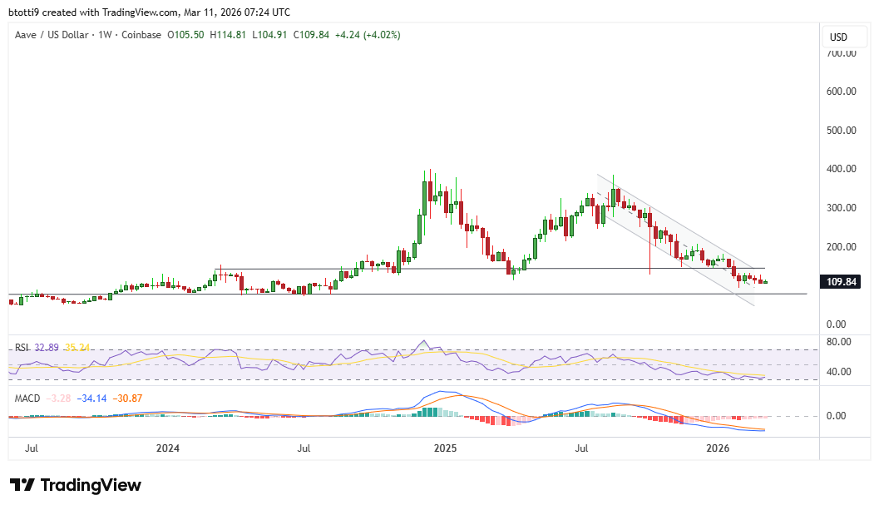879x510 pixels.
Task: Click the TradingView wordmark text
Action: click(x=91, y=485)
